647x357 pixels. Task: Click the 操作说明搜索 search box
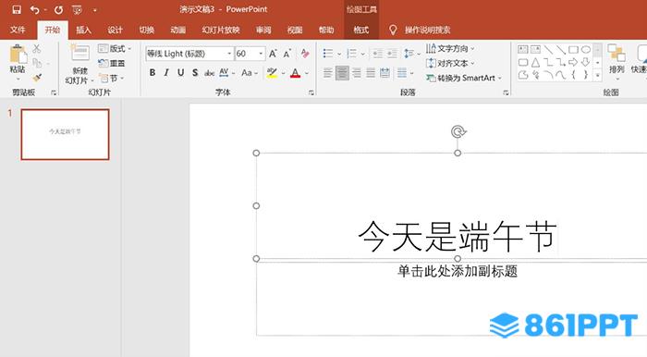pyautogui.click(x=427, y=30)
